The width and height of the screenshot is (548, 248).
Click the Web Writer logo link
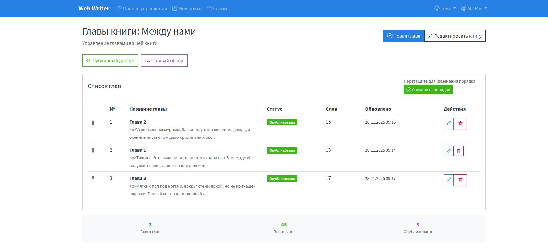tap(94, 9)
